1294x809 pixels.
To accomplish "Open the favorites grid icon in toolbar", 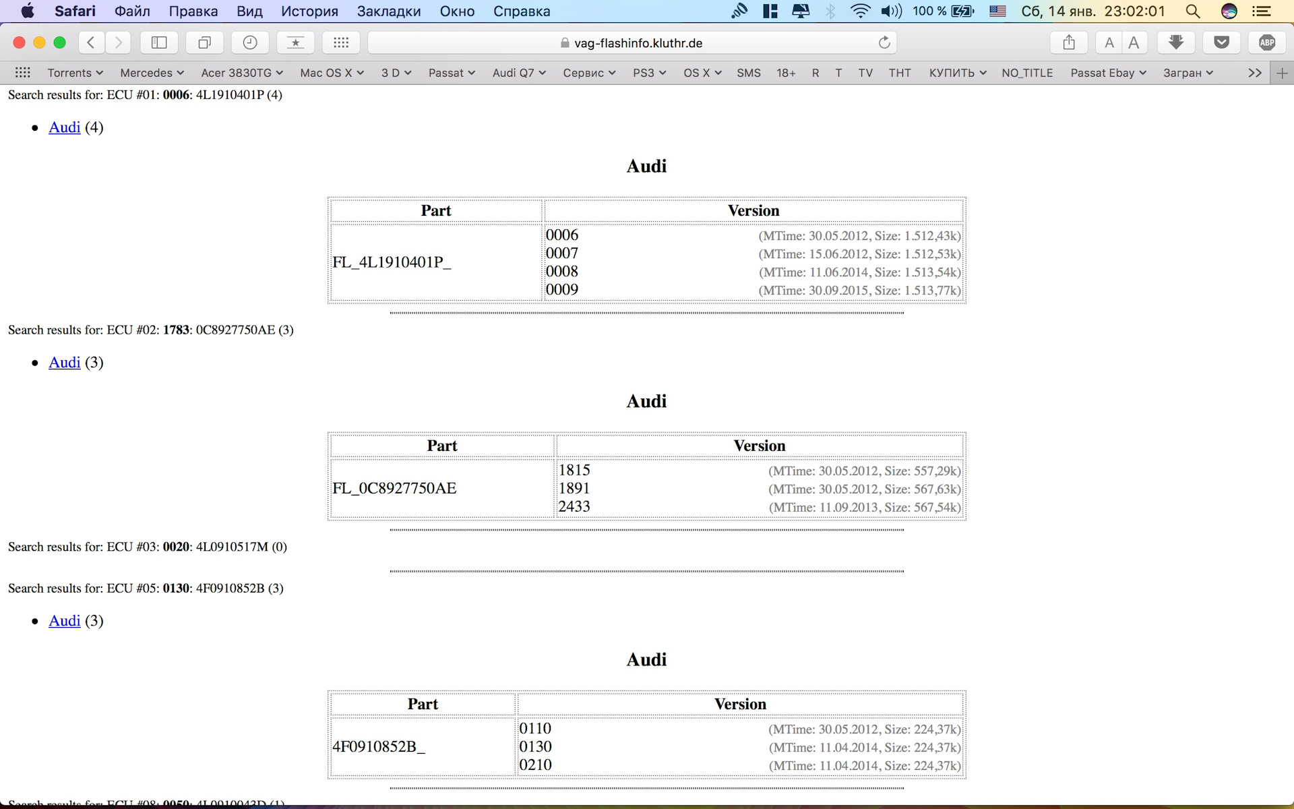I will tap(341, 42).
